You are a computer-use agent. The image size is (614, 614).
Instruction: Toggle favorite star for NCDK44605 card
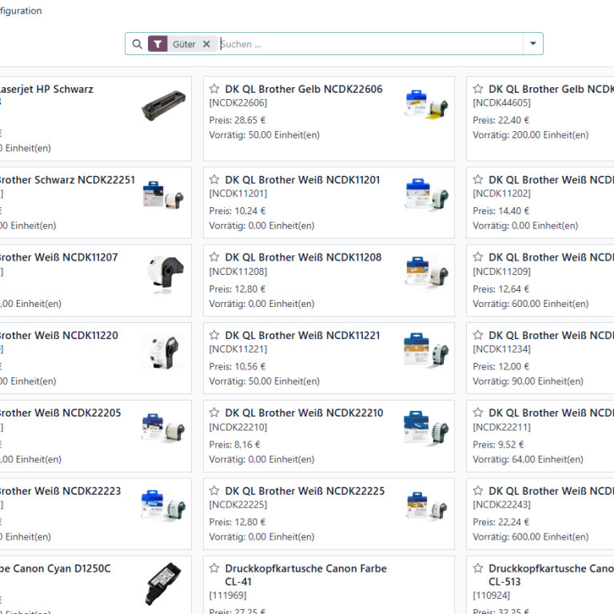click(x=478, y=89)
